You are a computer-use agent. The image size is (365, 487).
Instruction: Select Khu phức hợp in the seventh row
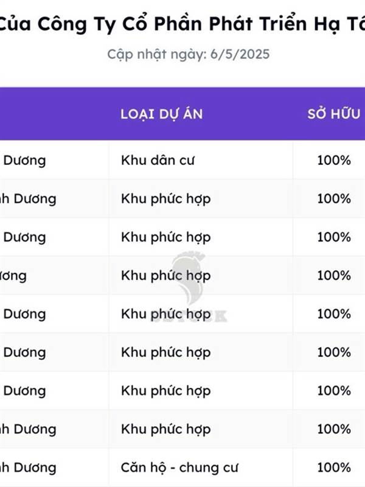tap(165, 391)
